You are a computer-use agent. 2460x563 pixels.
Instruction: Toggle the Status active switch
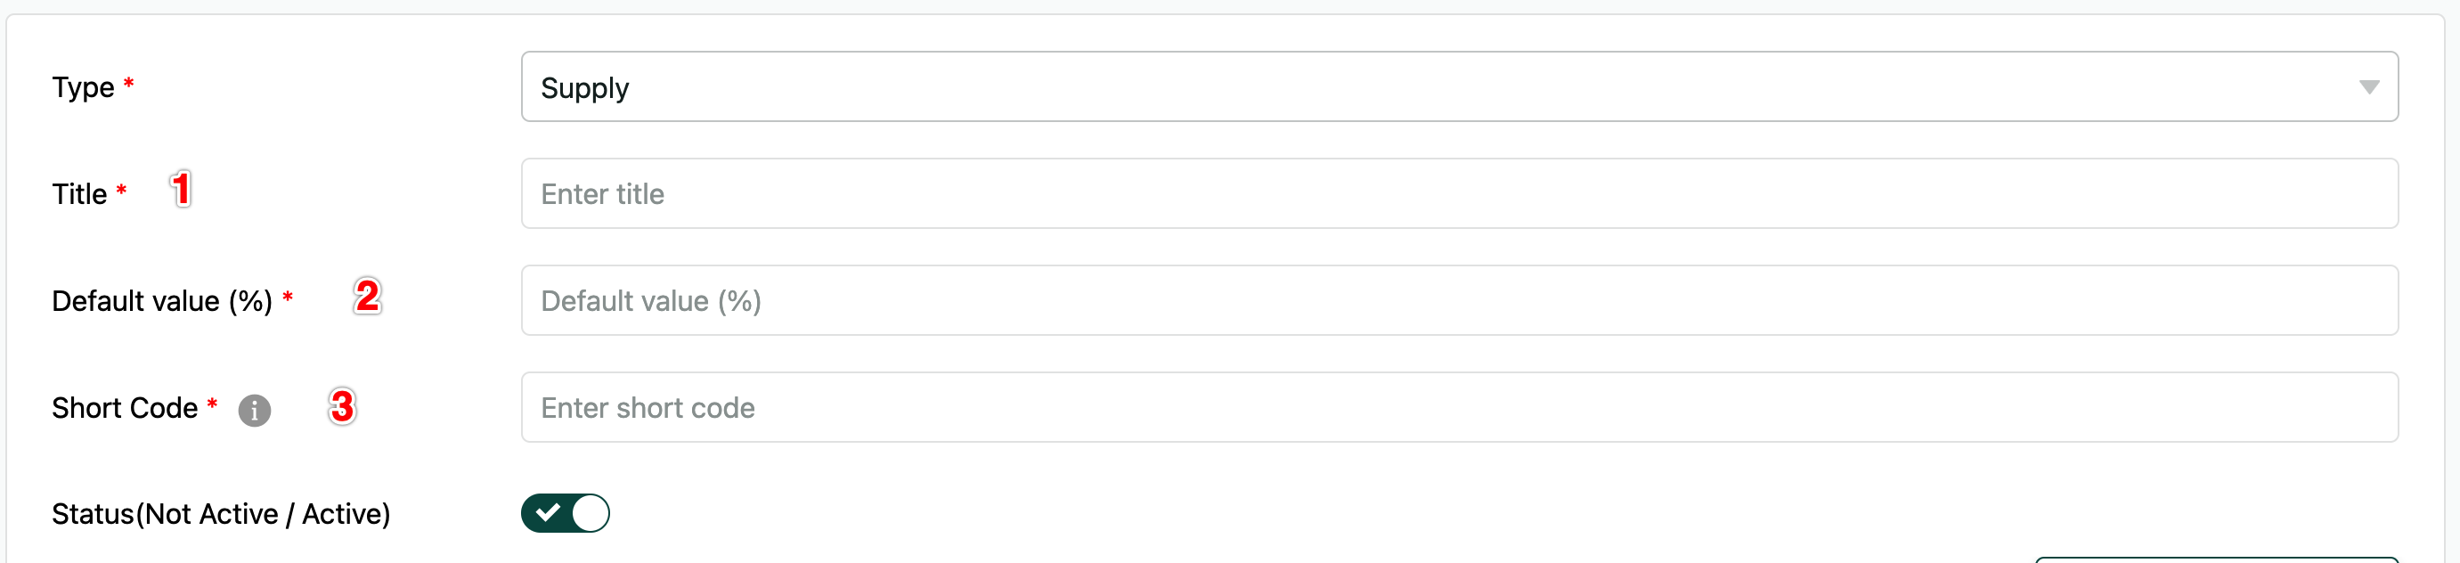pos(565,513)
